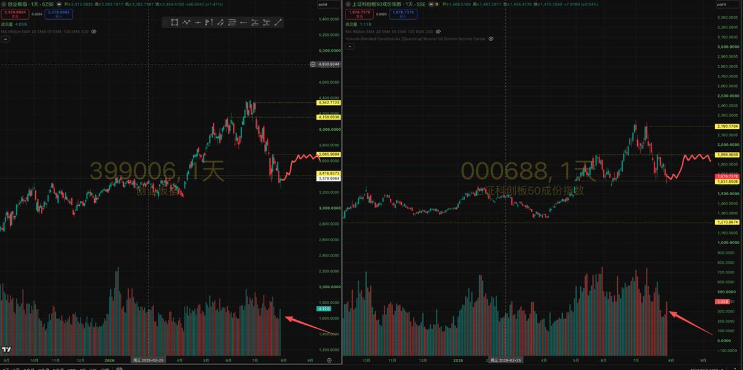The height and width of the screenshot is (370, 743).
Task: Click the 4.12B volume value label on left axis
Action: pos(323,308)
